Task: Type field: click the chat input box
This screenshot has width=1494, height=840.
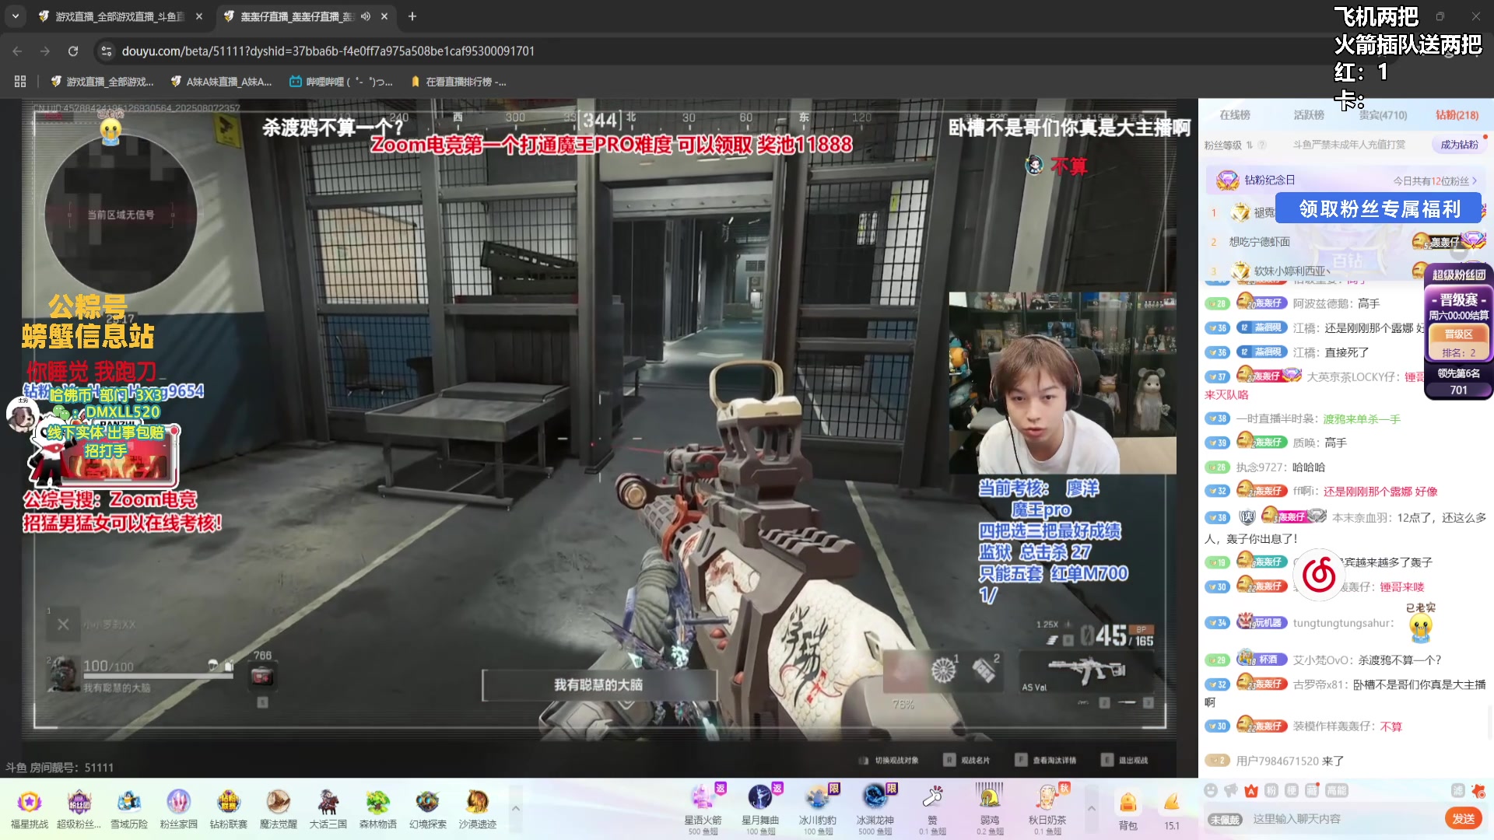Action: (x=1344, y=819)
